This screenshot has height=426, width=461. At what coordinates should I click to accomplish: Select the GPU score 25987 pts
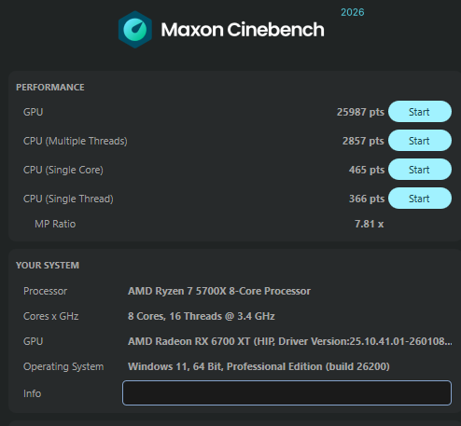click(x=360, y=112)
